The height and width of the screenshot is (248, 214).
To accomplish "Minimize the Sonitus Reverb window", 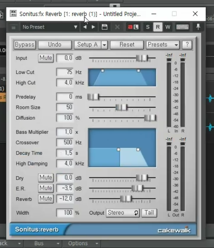I will (x=154, y=14).
